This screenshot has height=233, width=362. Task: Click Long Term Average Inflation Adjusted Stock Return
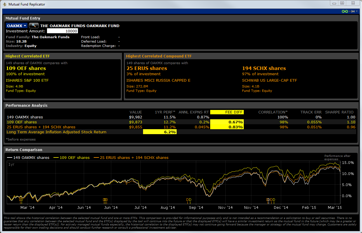click(x=56, y=132)
